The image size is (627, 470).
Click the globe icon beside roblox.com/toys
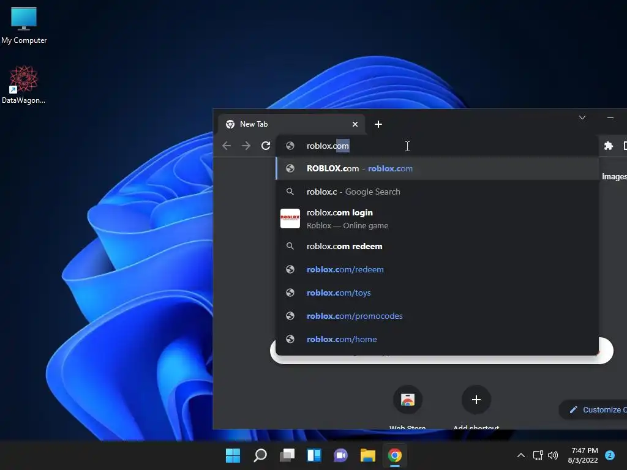click(290, 293)
